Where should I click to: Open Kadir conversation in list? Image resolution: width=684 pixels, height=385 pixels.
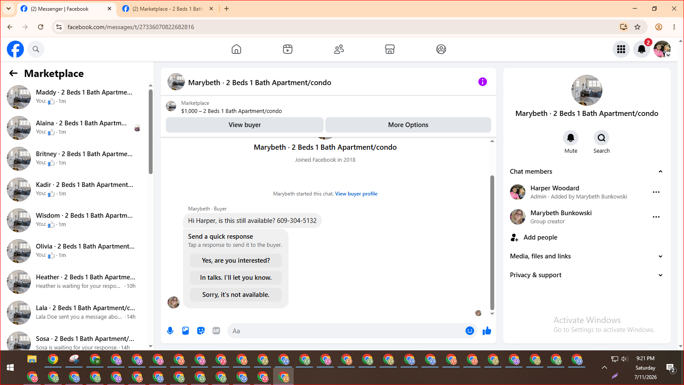coord(75,189)
